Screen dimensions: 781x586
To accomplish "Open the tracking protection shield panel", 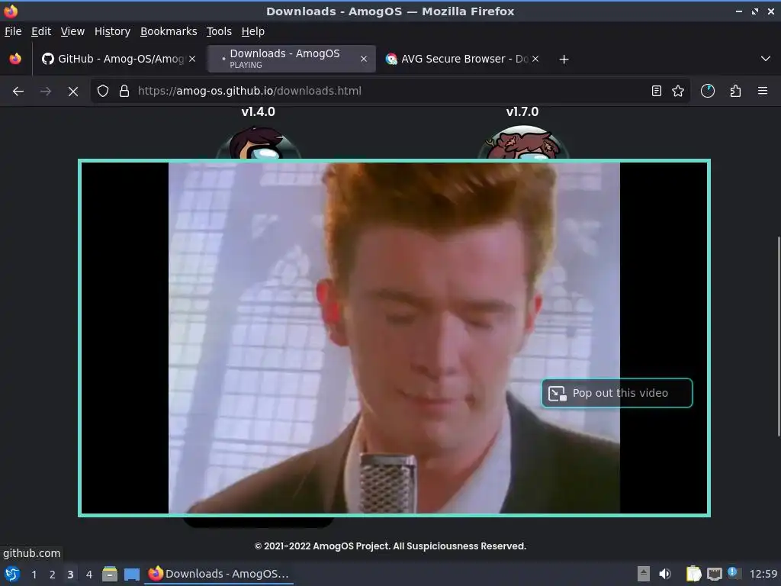I will click(103, 92).
